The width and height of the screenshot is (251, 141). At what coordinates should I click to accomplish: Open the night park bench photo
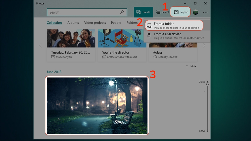[97, 106]
